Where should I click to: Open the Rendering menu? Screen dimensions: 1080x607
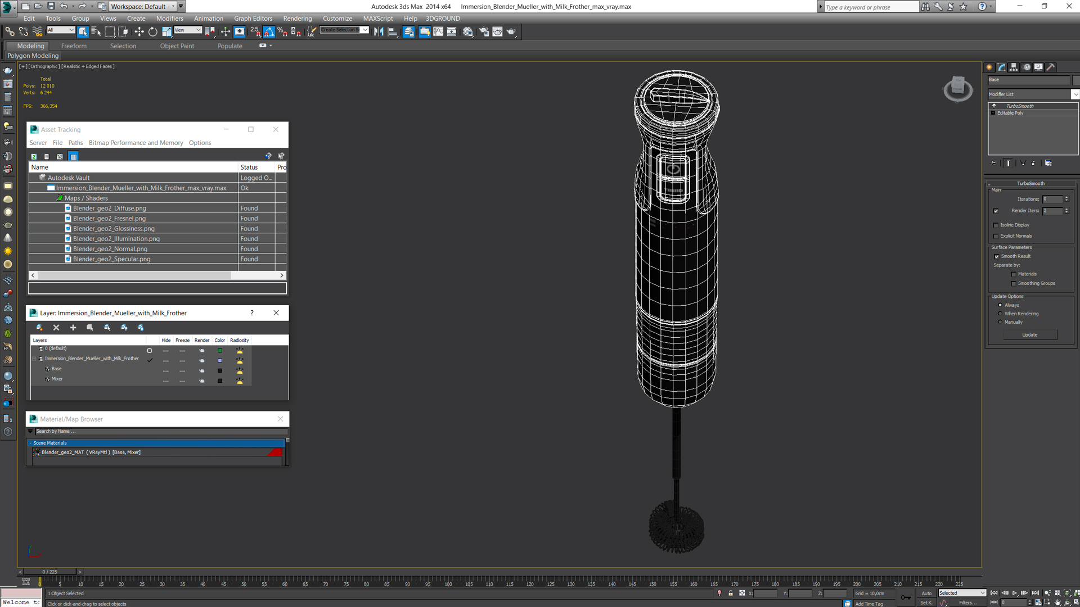(297, 19)
